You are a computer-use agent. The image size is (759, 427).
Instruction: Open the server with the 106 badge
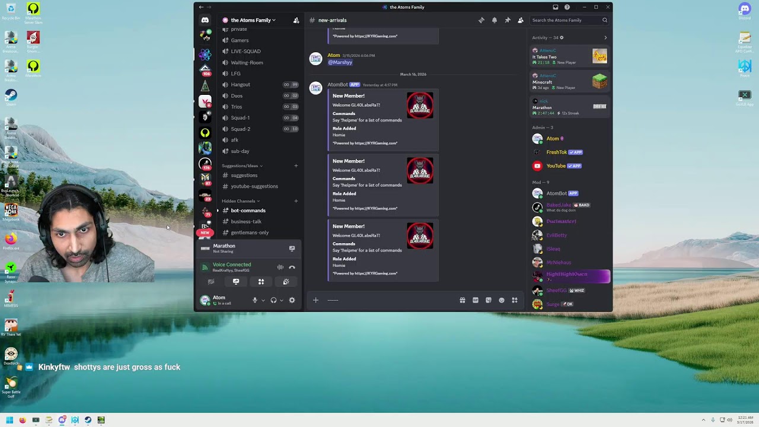point(205,70)
